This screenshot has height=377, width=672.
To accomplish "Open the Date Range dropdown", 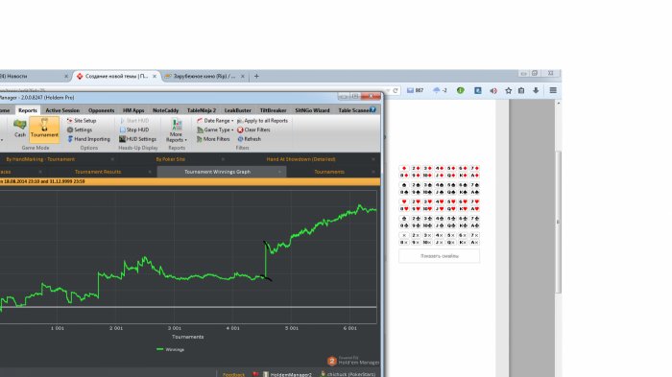I will coord(215,121).
